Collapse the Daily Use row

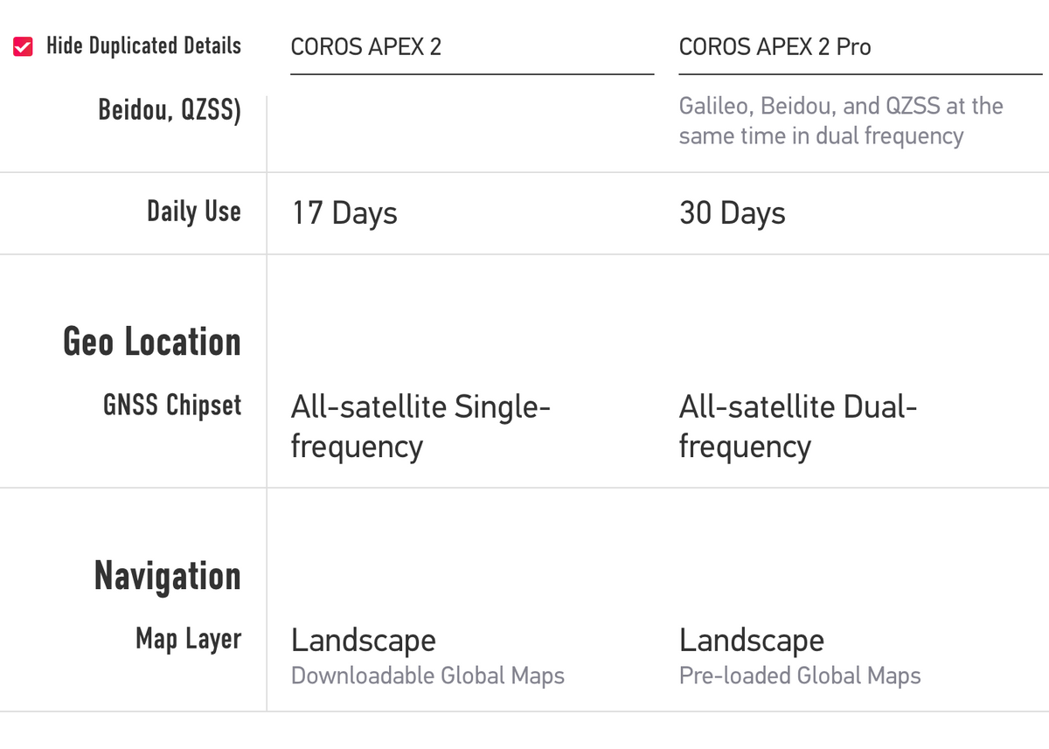(x=194, y=212)
